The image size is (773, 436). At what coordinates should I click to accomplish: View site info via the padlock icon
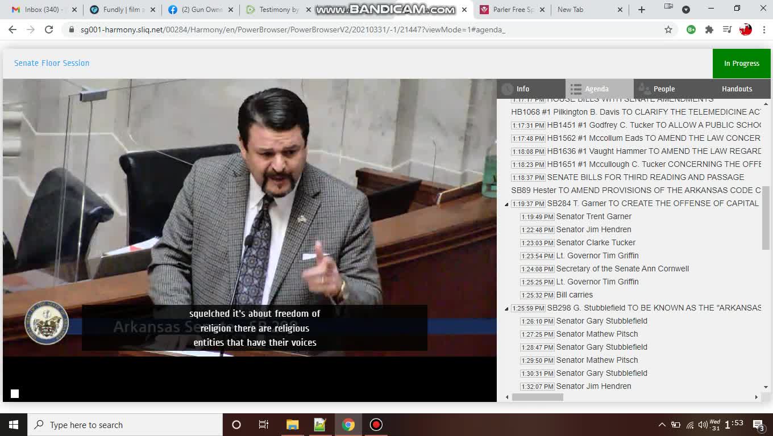pyautogui.click(x=71, y=30)
